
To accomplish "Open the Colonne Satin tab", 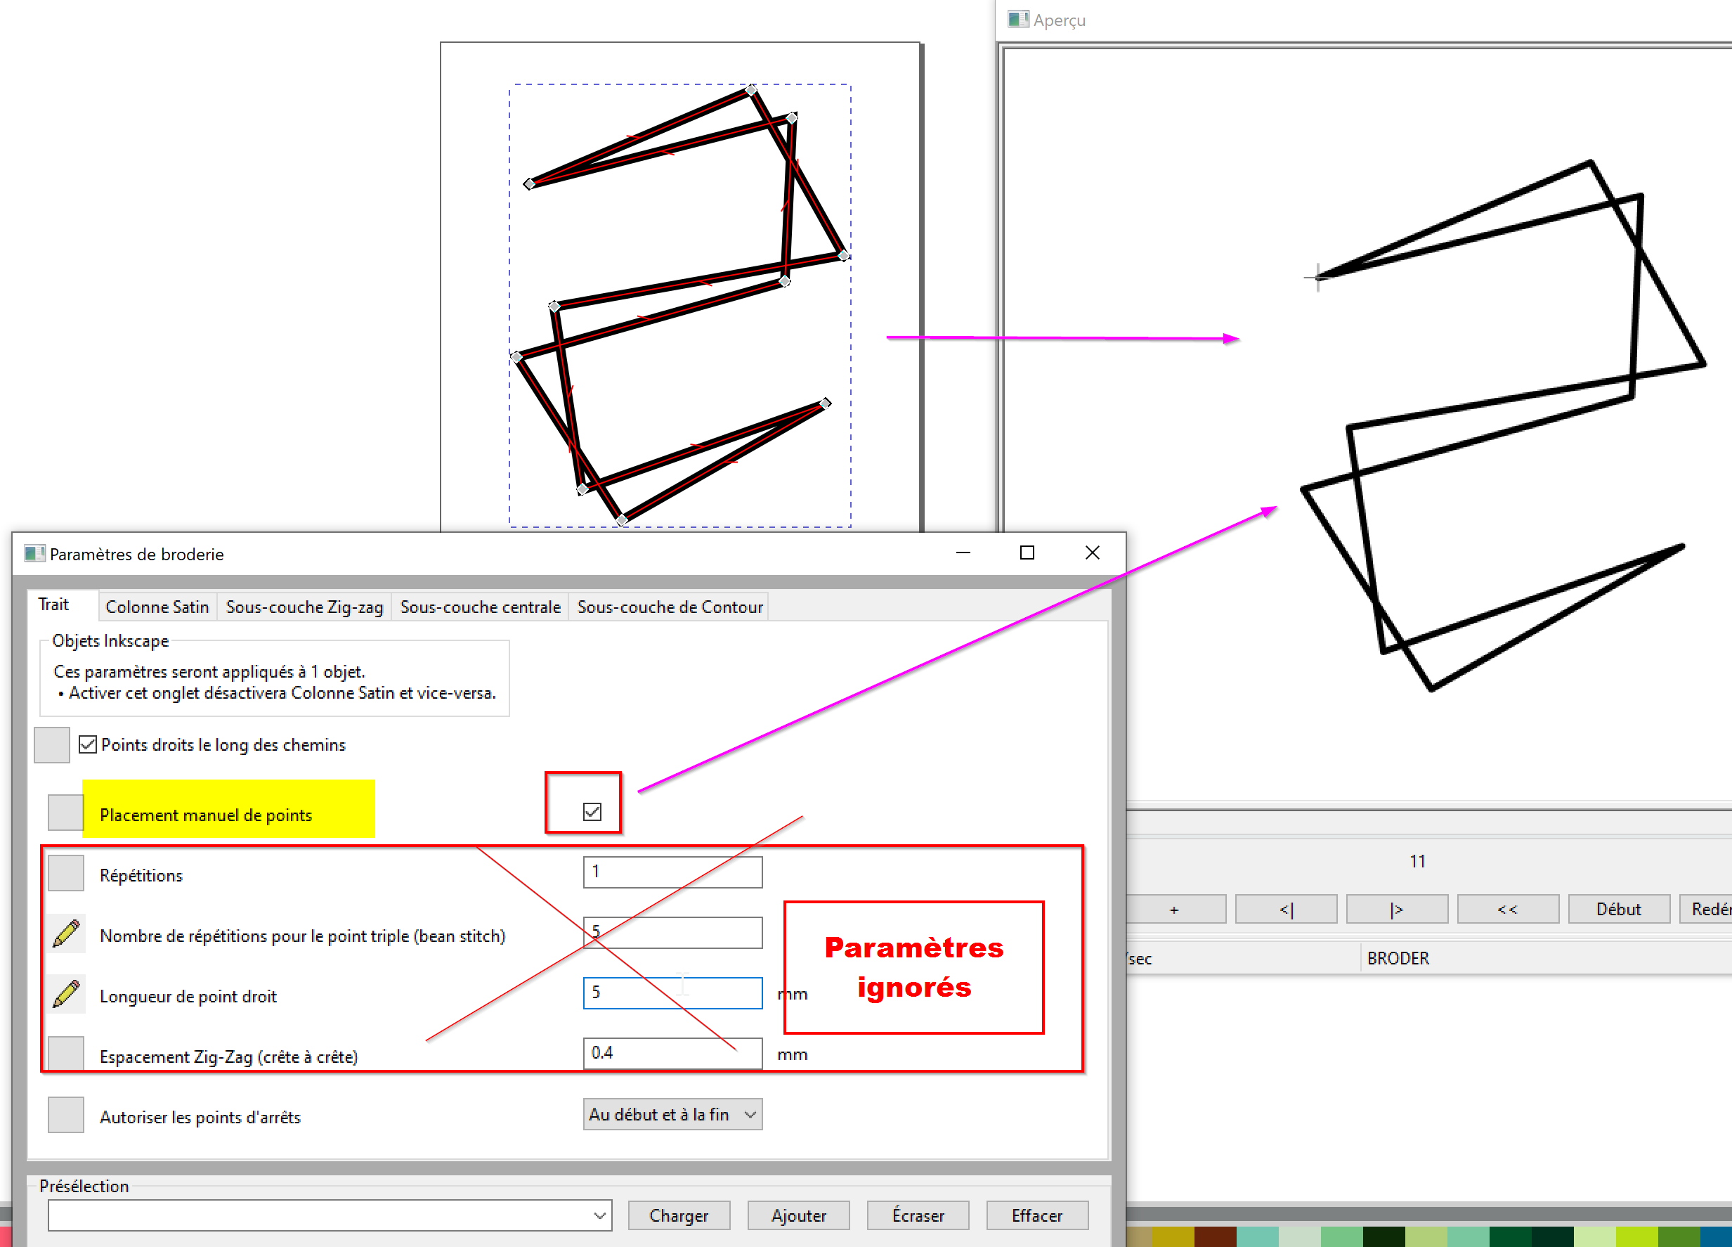I will 157,607.
